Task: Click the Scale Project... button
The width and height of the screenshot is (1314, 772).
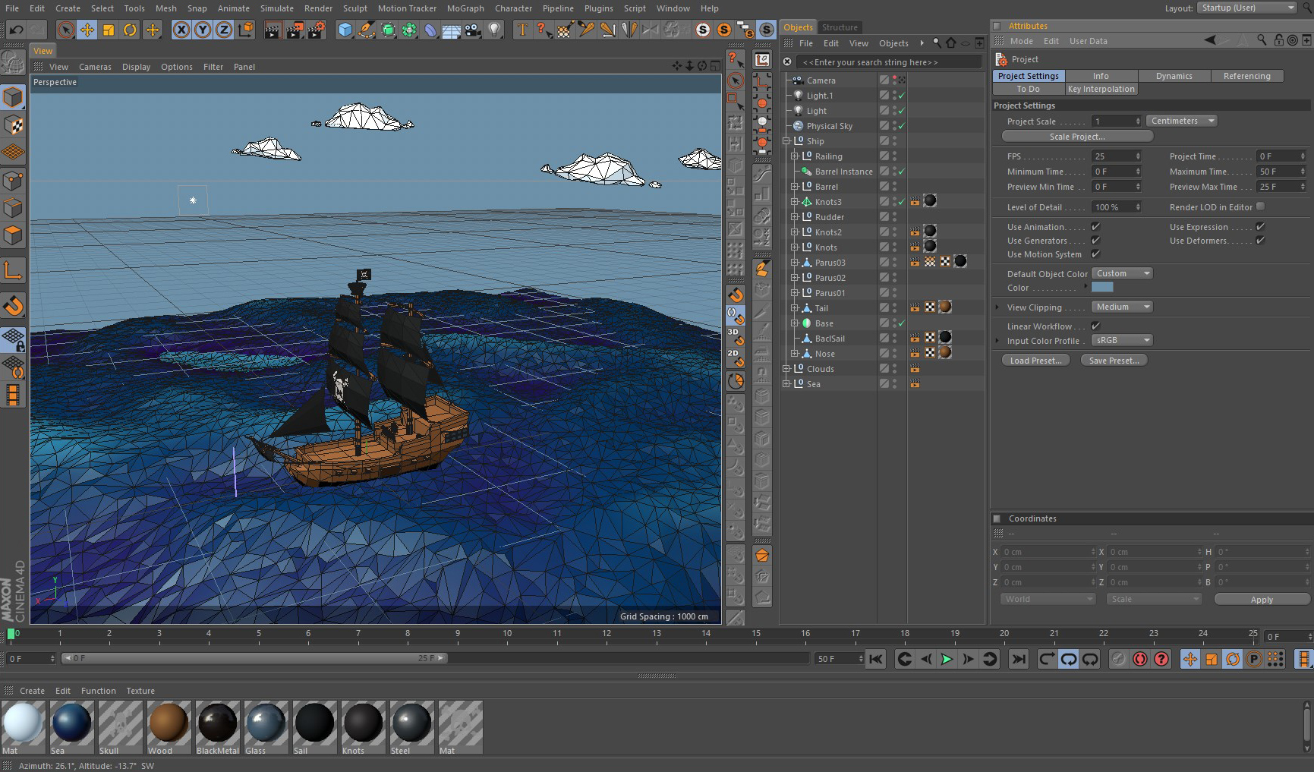Action: 1076,137
